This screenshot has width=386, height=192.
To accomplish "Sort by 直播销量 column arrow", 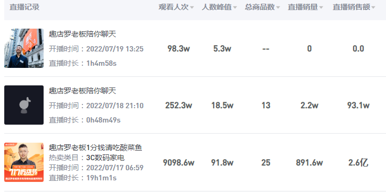I will (x=321, y=7).
